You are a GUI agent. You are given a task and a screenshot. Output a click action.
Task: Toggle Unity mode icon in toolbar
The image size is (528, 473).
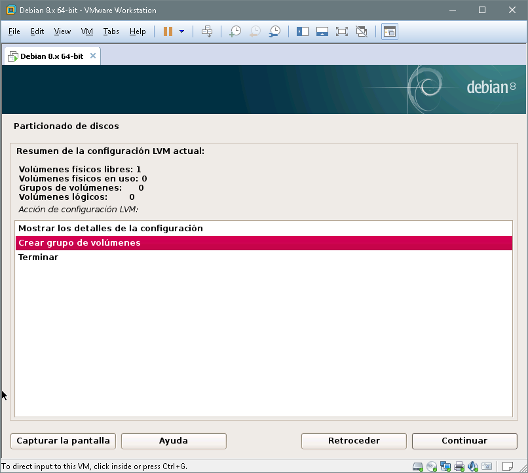(361, 31)
